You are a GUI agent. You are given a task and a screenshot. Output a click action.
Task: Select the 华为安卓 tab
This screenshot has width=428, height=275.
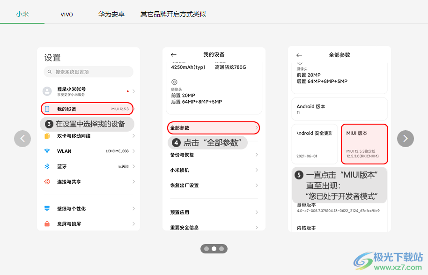tap(111, 14)
